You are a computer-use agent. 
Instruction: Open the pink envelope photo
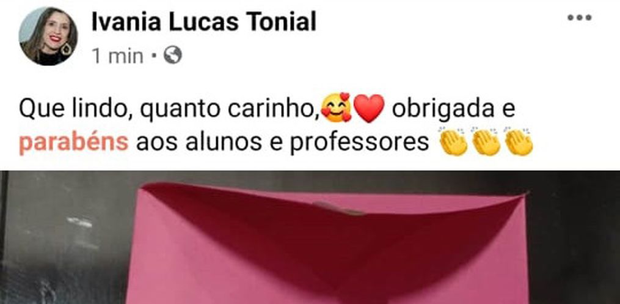pos(310,237)
